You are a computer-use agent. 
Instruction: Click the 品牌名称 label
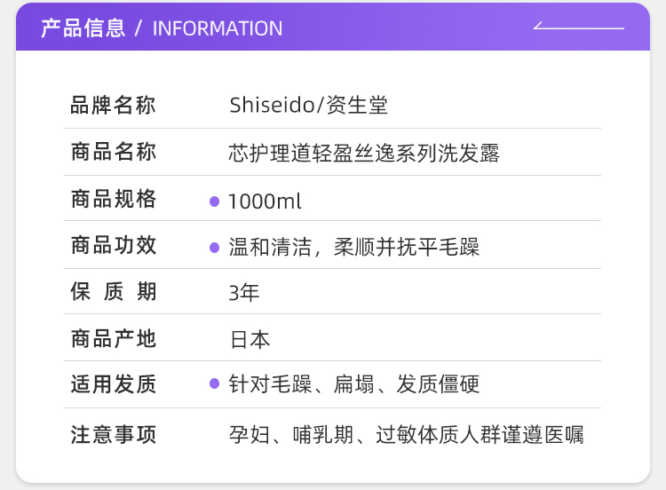[x=113, y=106]
